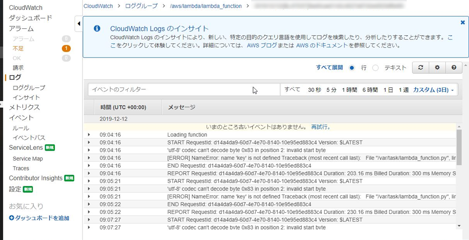Open アラーム section in sidebar
The width and height of the screenshot is (469, 240).
pyautogui.click(x=21, y=29)
